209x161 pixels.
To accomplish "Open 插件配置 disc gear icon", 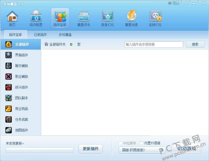I will 36,16.
